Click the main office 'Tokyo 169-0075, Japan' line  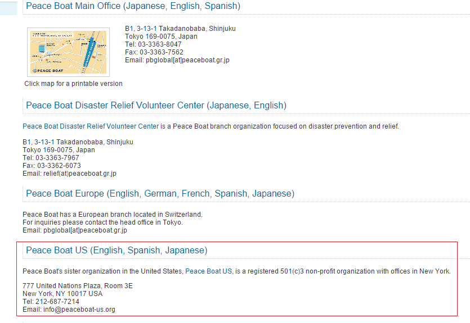(x=161, y=37)
